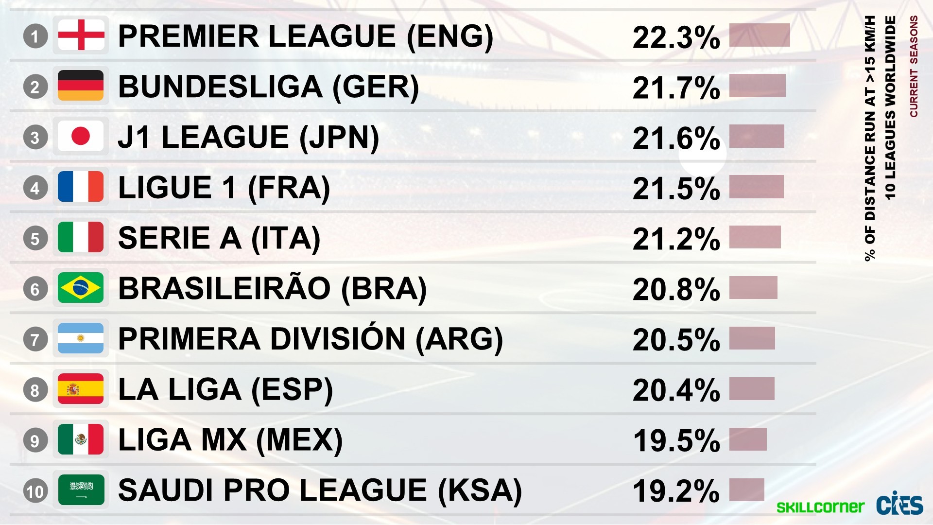The width and height of the screenshot is (933, 525).
Task: Click the France flag icon
Action: click(x=81, y=187)
